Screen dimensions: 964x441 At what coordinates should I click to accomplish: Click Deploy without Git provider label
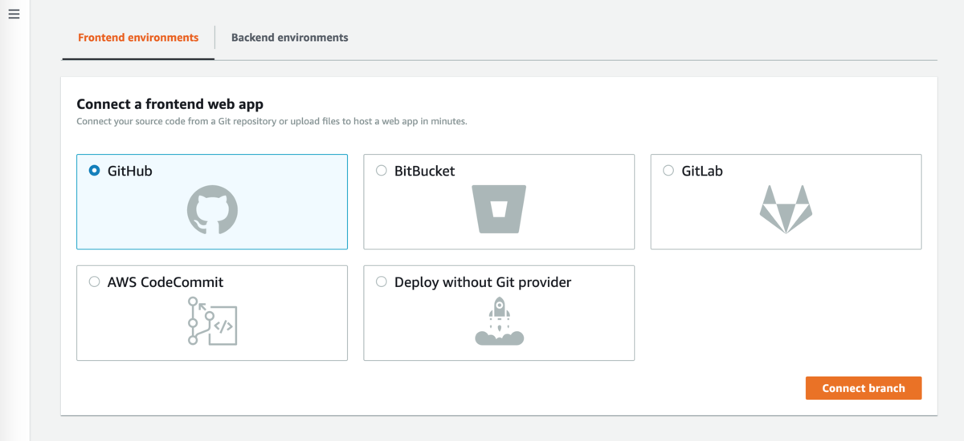coord(483,282)
